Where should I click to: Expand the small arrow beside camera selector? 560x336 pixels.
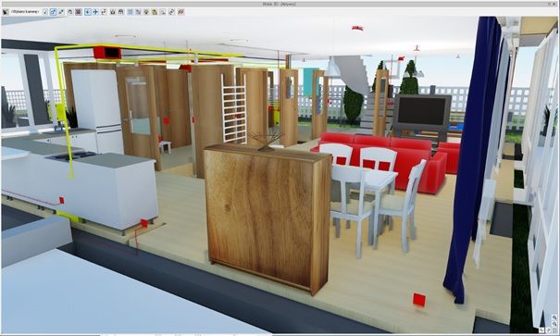point(45,12)
